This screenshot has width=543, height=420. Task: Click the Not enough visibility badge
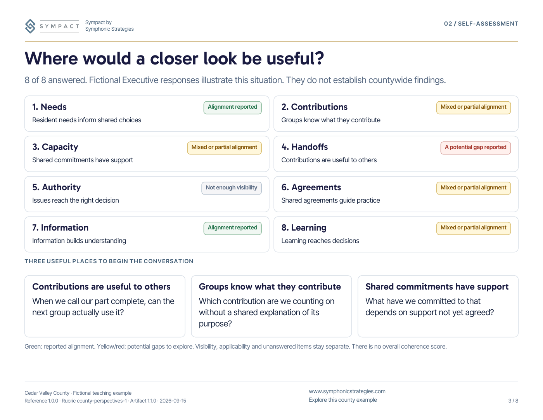tap(232, 188)
